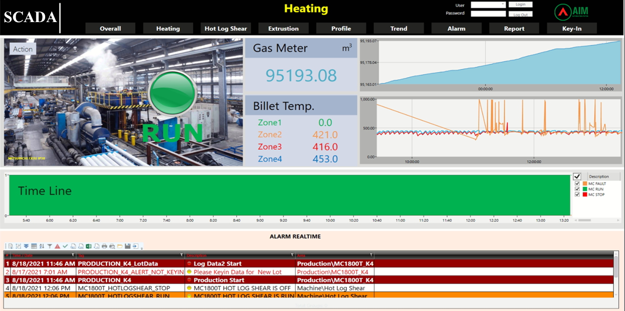This screenshot has height=311, width=625.
Task: Click the document icon at alarm toolbar start
Action: (11, 246)
